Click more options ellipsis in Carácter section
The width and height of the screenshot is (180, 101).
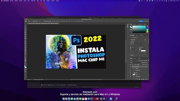tap(145, 53)
